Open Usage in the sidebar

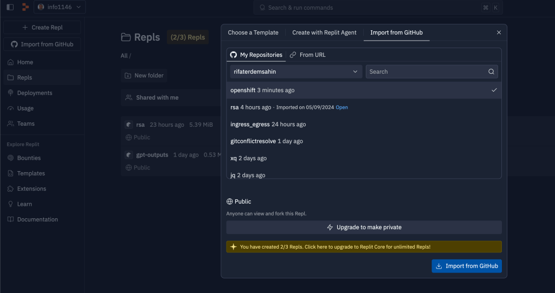(x=42, y=108)
